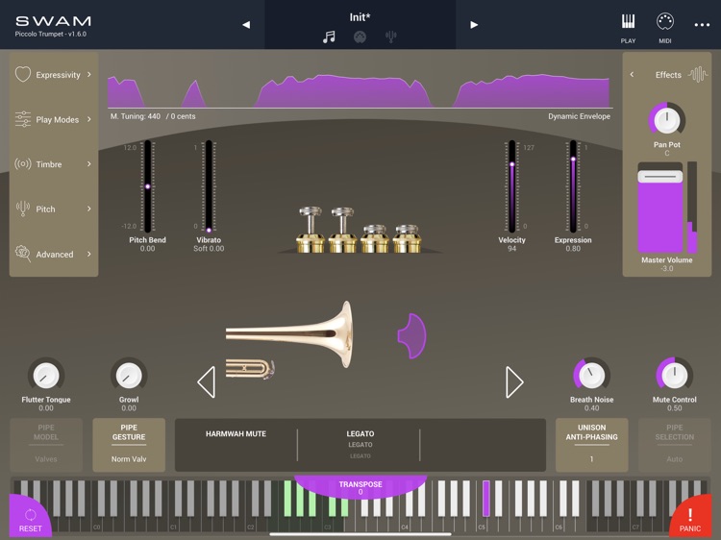
Task: Select previous mute with left triangle
Action: 206,381
